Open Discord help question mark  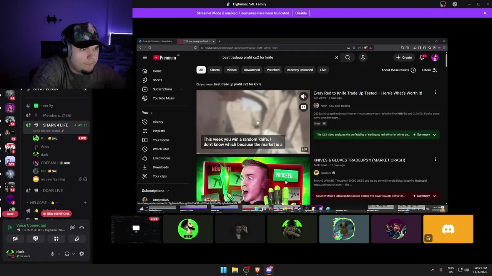(x=455, y=4)
